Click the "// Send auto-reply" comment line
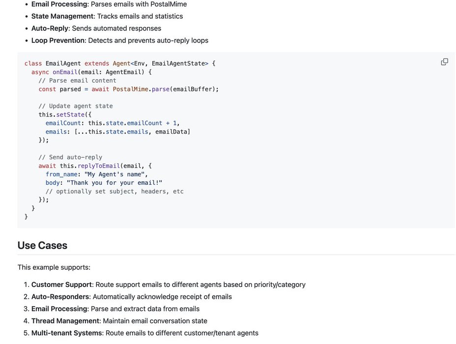 click(70, 157)
